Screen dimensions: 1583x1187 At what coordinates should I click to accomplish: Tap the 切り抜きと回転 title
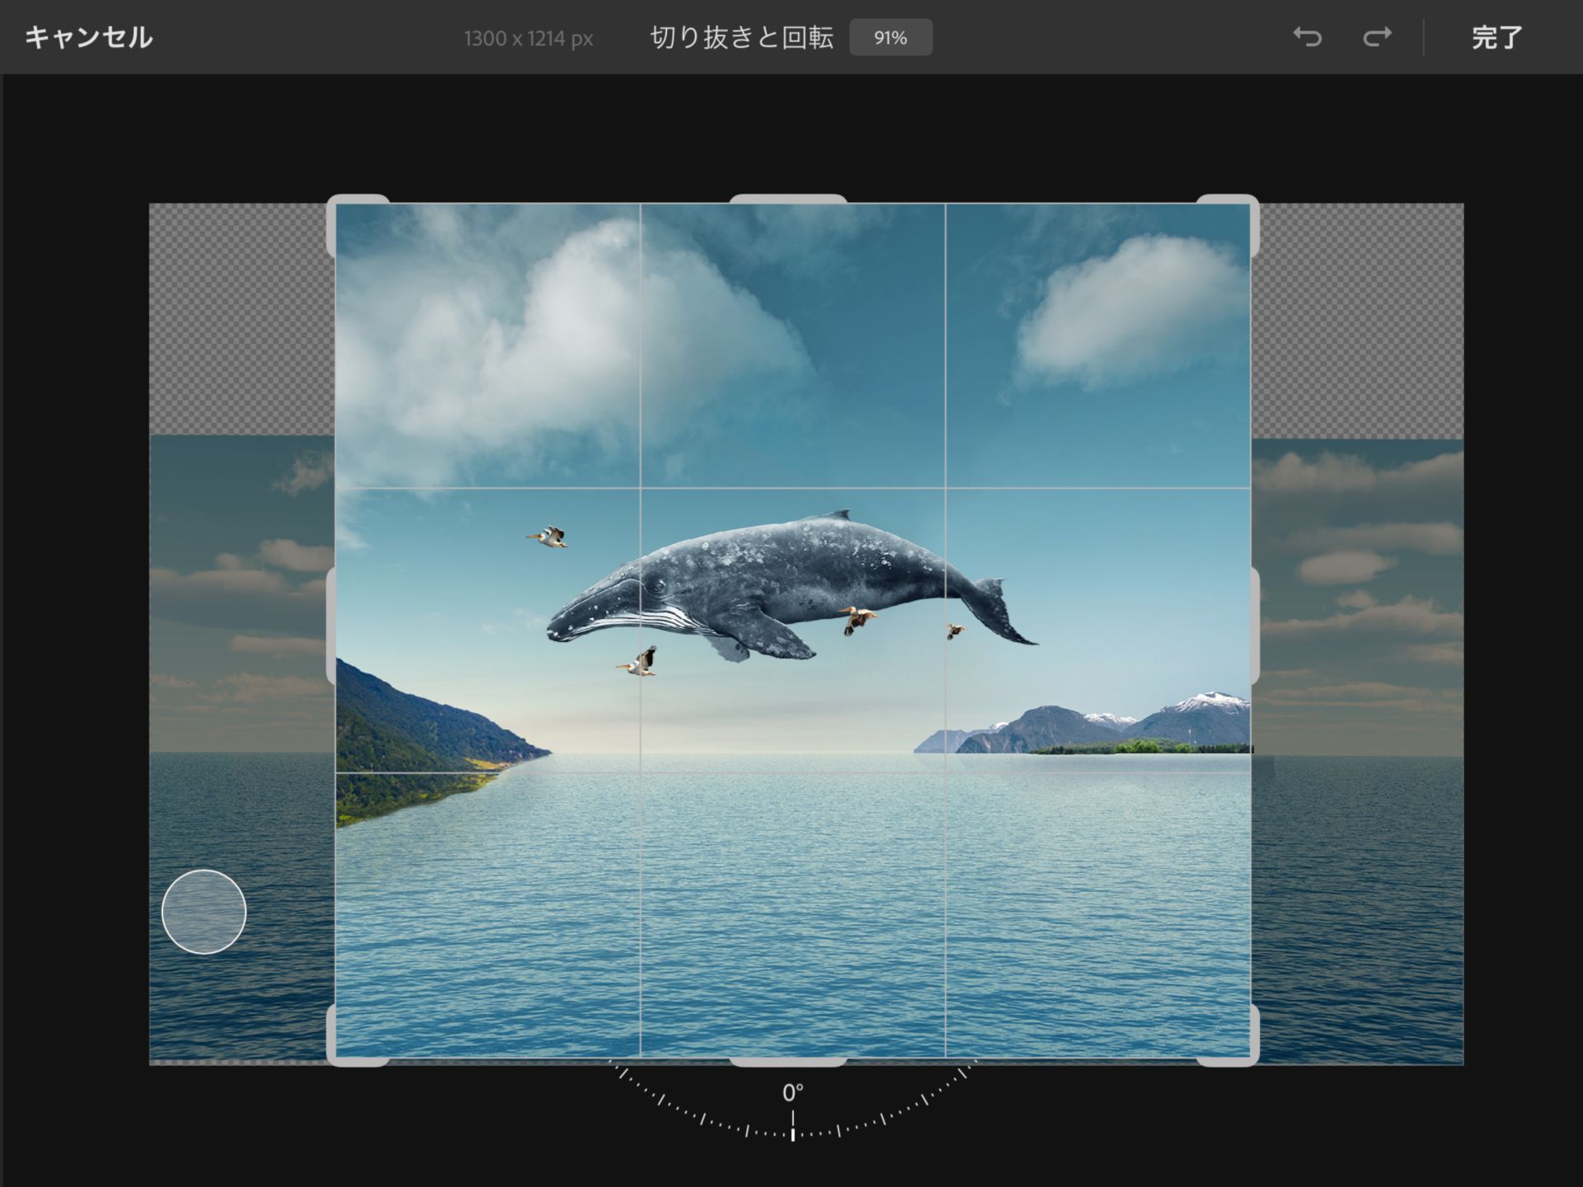pos(740,37)
